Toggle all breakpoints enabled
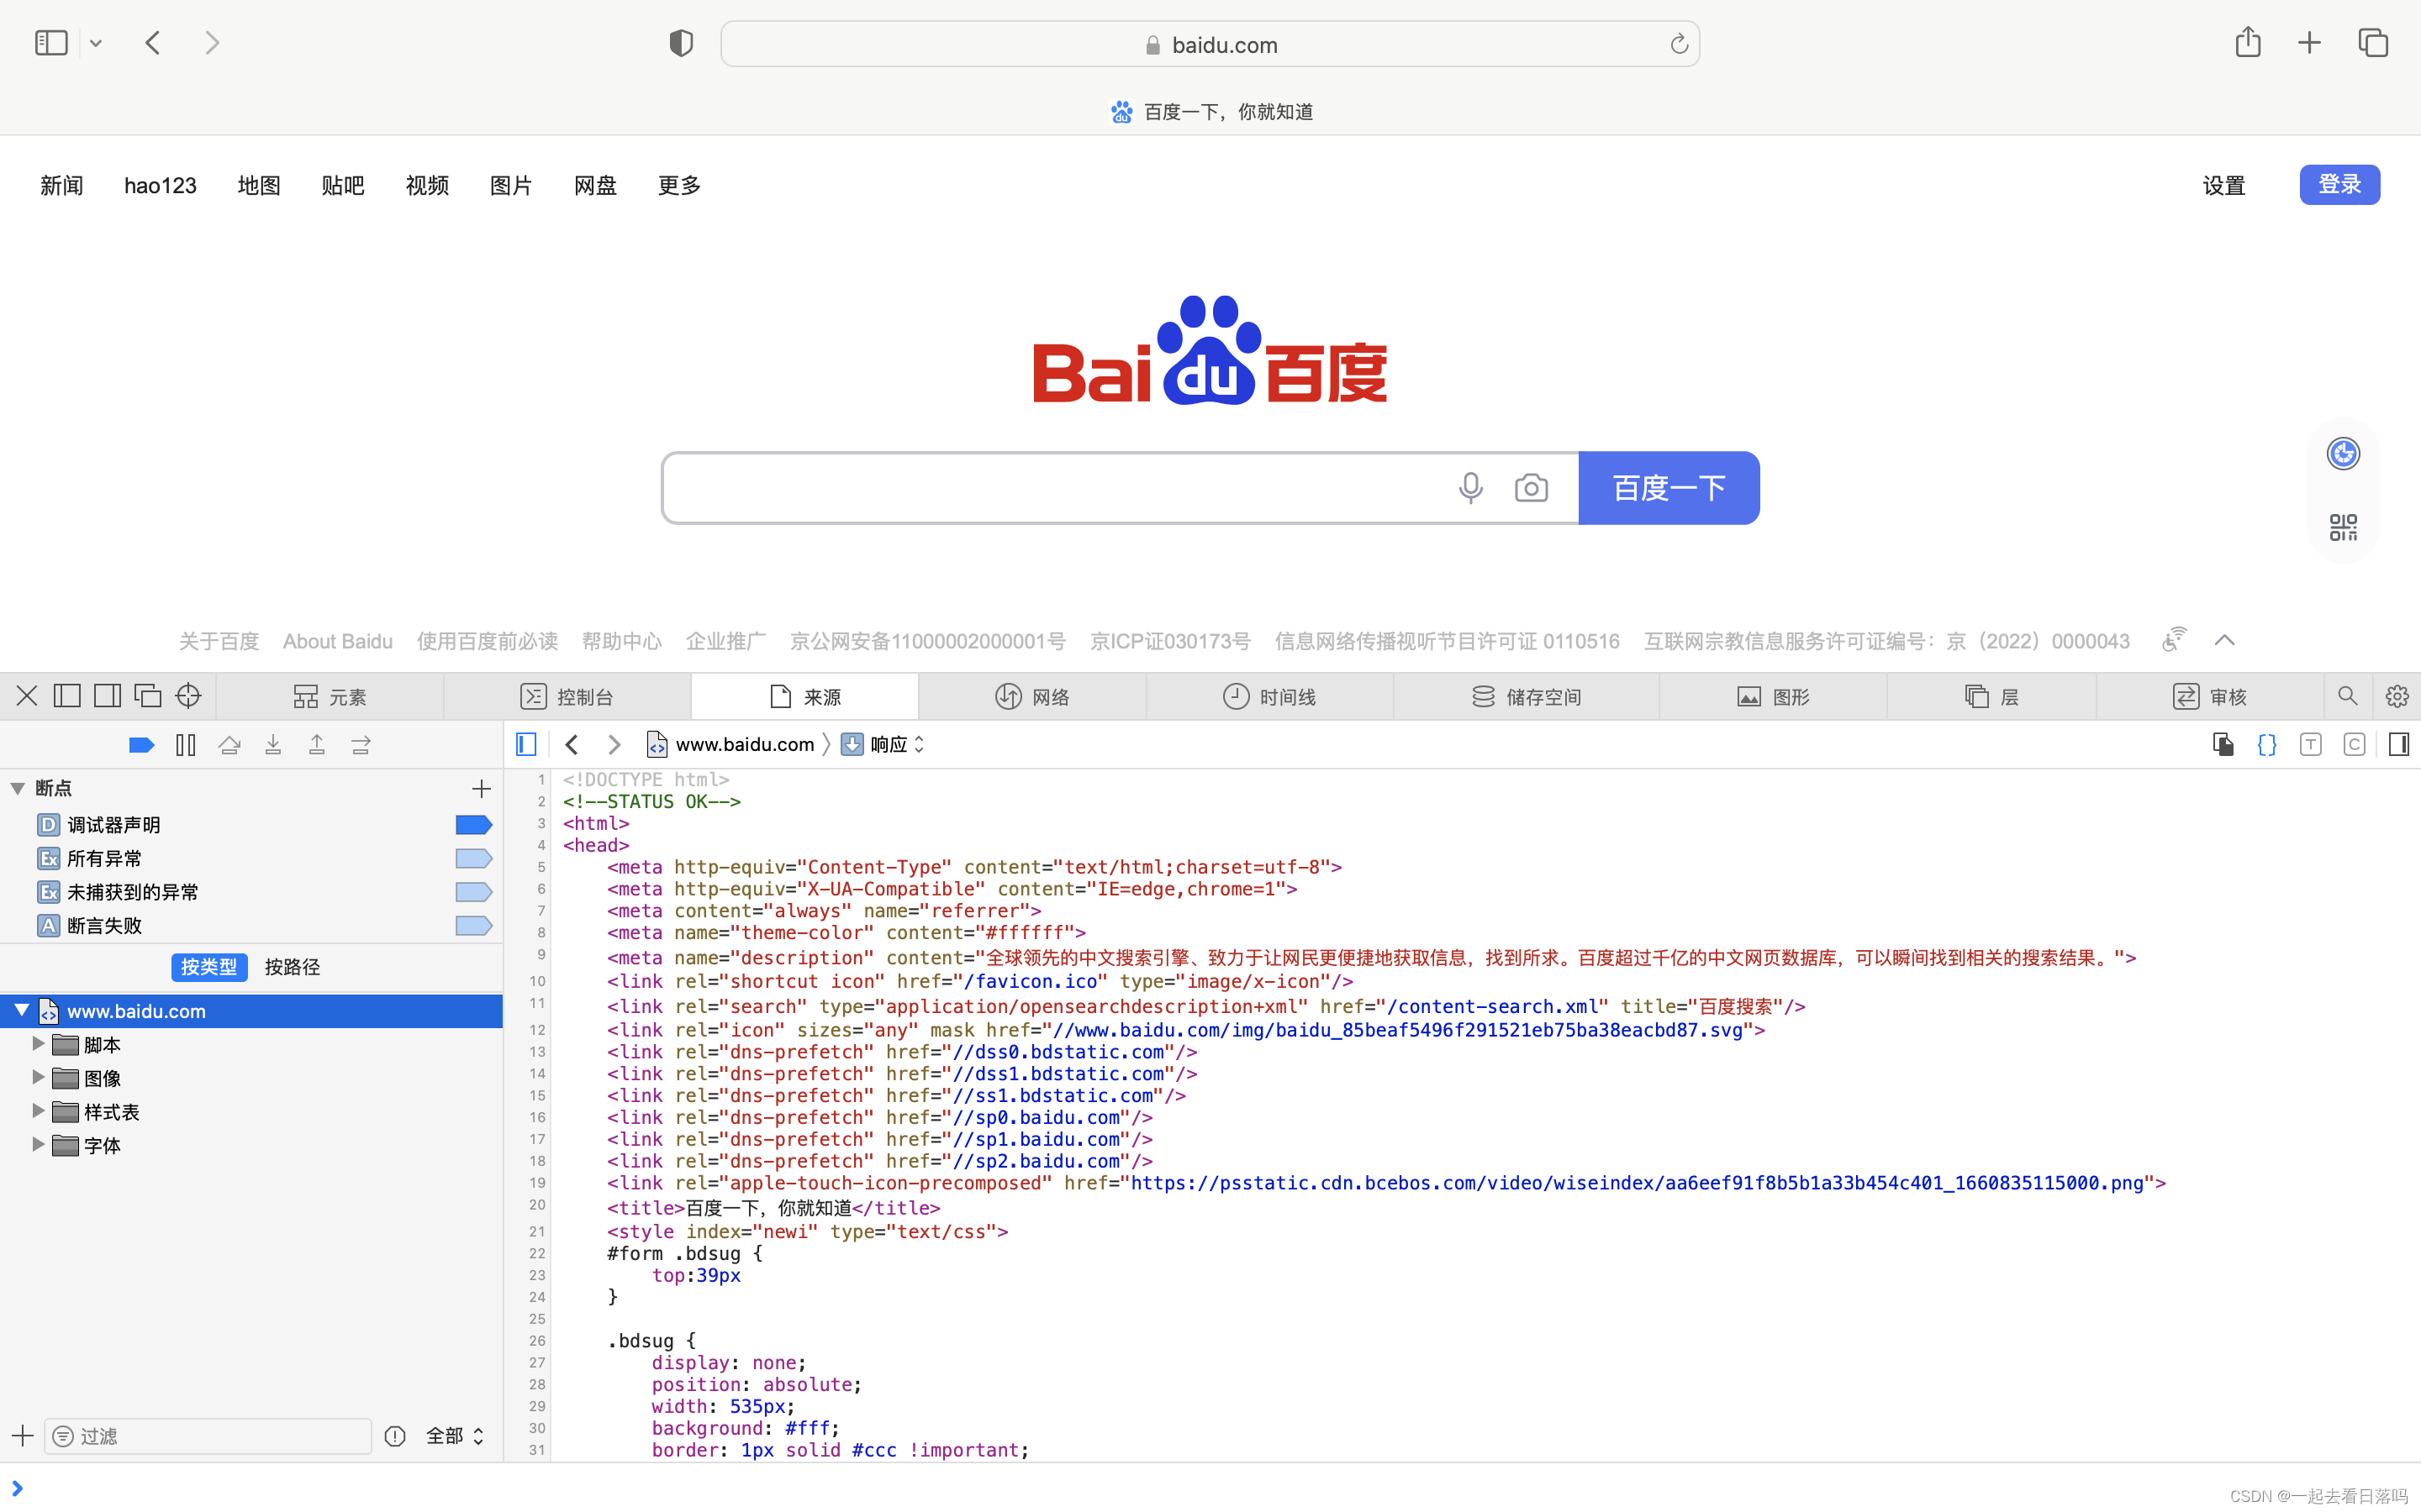The image size is (2421, 1512). pyautogui.click(x=141, y=745)
